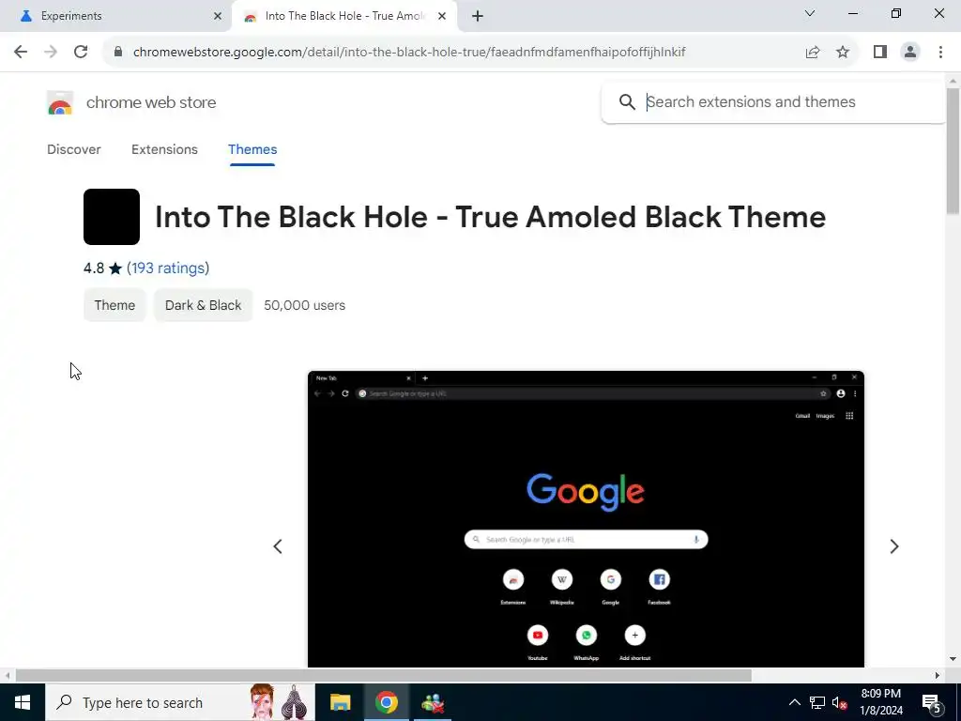Open the taskbar app with people icon
This screenshot has width=961, height=721.
(433, 703)
